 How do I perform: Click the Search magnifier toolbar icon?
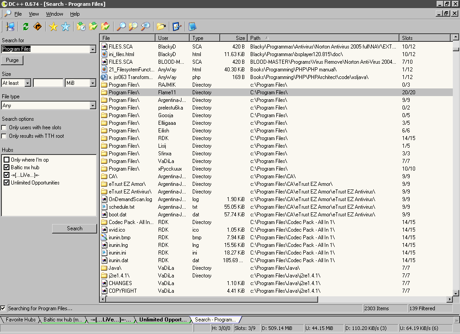[x=121, y=27]
